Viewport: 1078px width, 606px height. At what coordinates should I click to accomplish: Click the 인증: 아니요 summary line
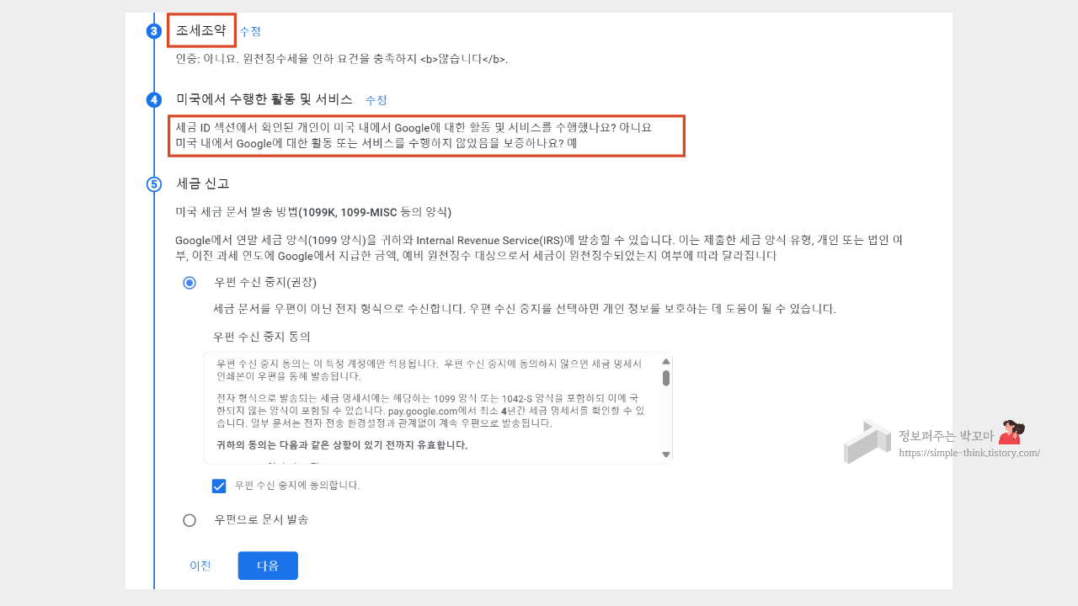click(342, 59)
